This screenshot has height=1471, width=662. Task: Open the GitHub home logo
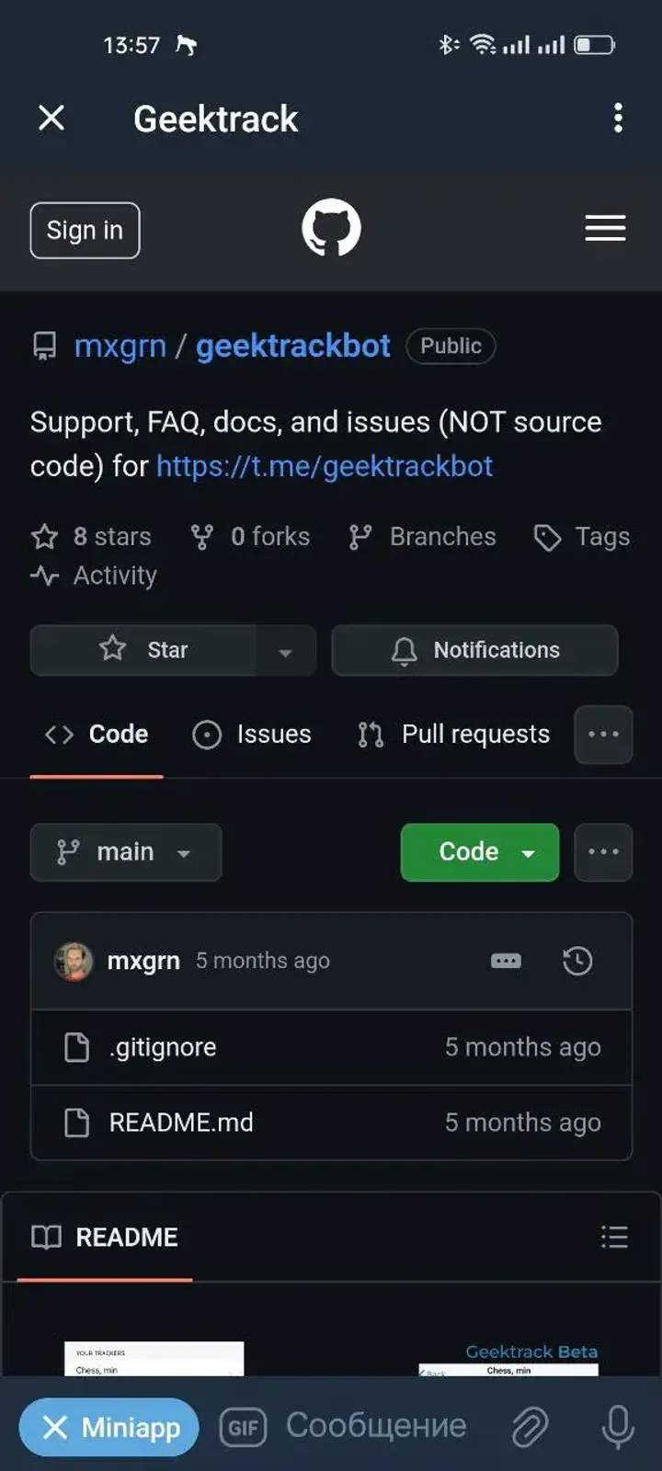click(330, 228)
